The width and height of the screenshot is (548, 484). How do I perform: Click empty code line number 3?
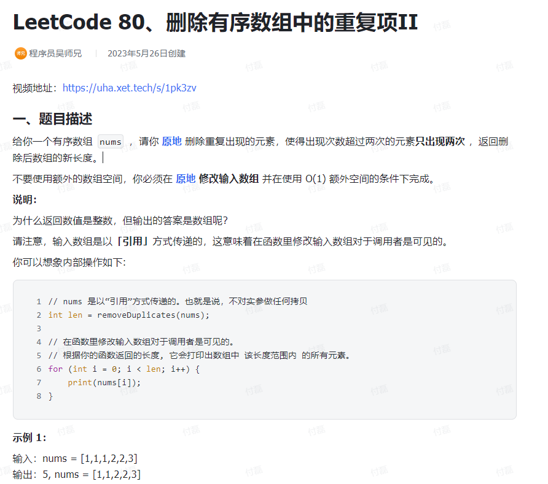[39, 329]
